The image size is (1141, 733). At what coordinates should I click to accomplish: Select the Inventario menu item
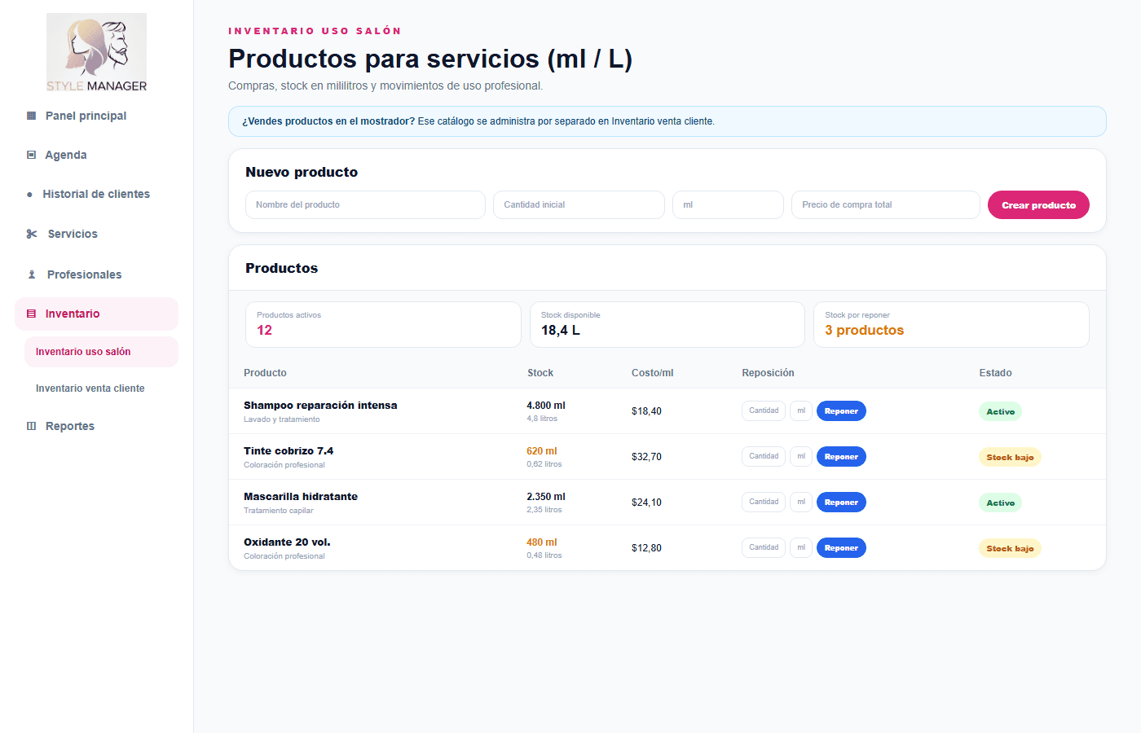[x=96, y=314]
